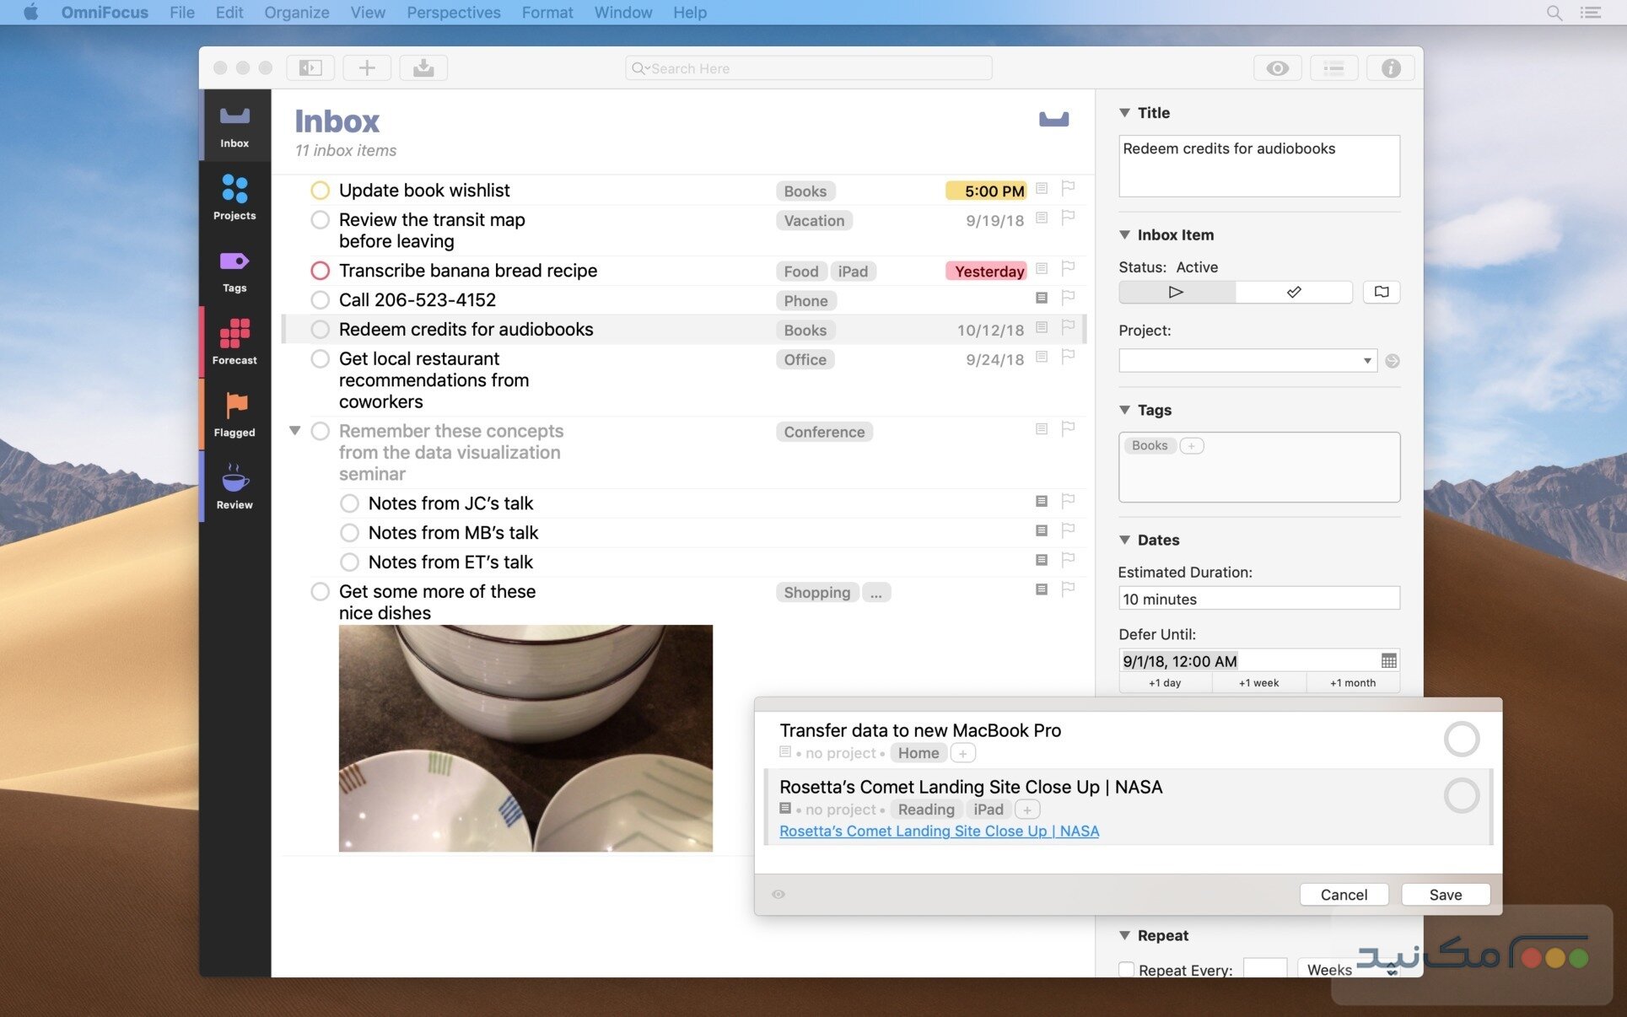The image size is (1627, 1017).
Task: Open the Review perspective
Action: click(x=234, y=486)
